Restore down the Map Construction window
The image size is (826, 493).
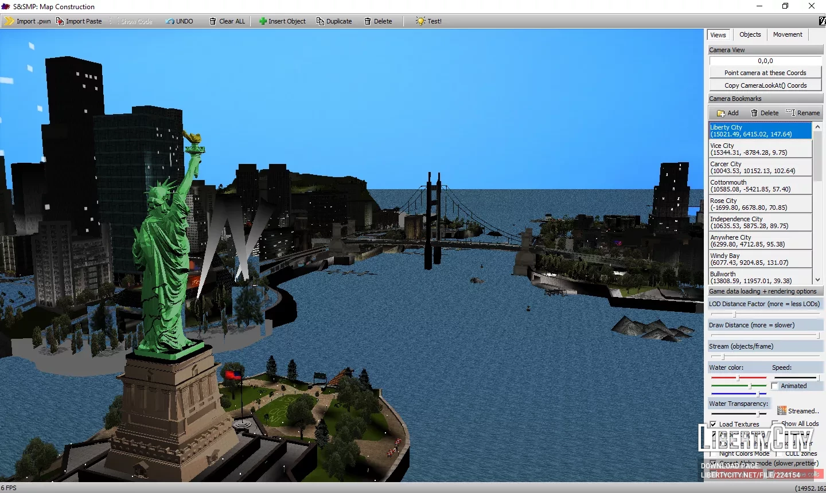click(785, 6)
